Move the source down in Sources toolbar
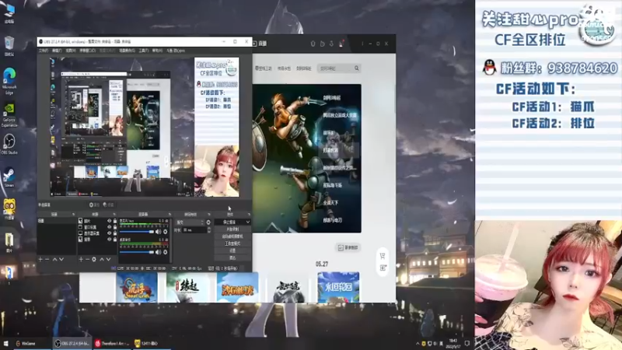 coord(108,259)
